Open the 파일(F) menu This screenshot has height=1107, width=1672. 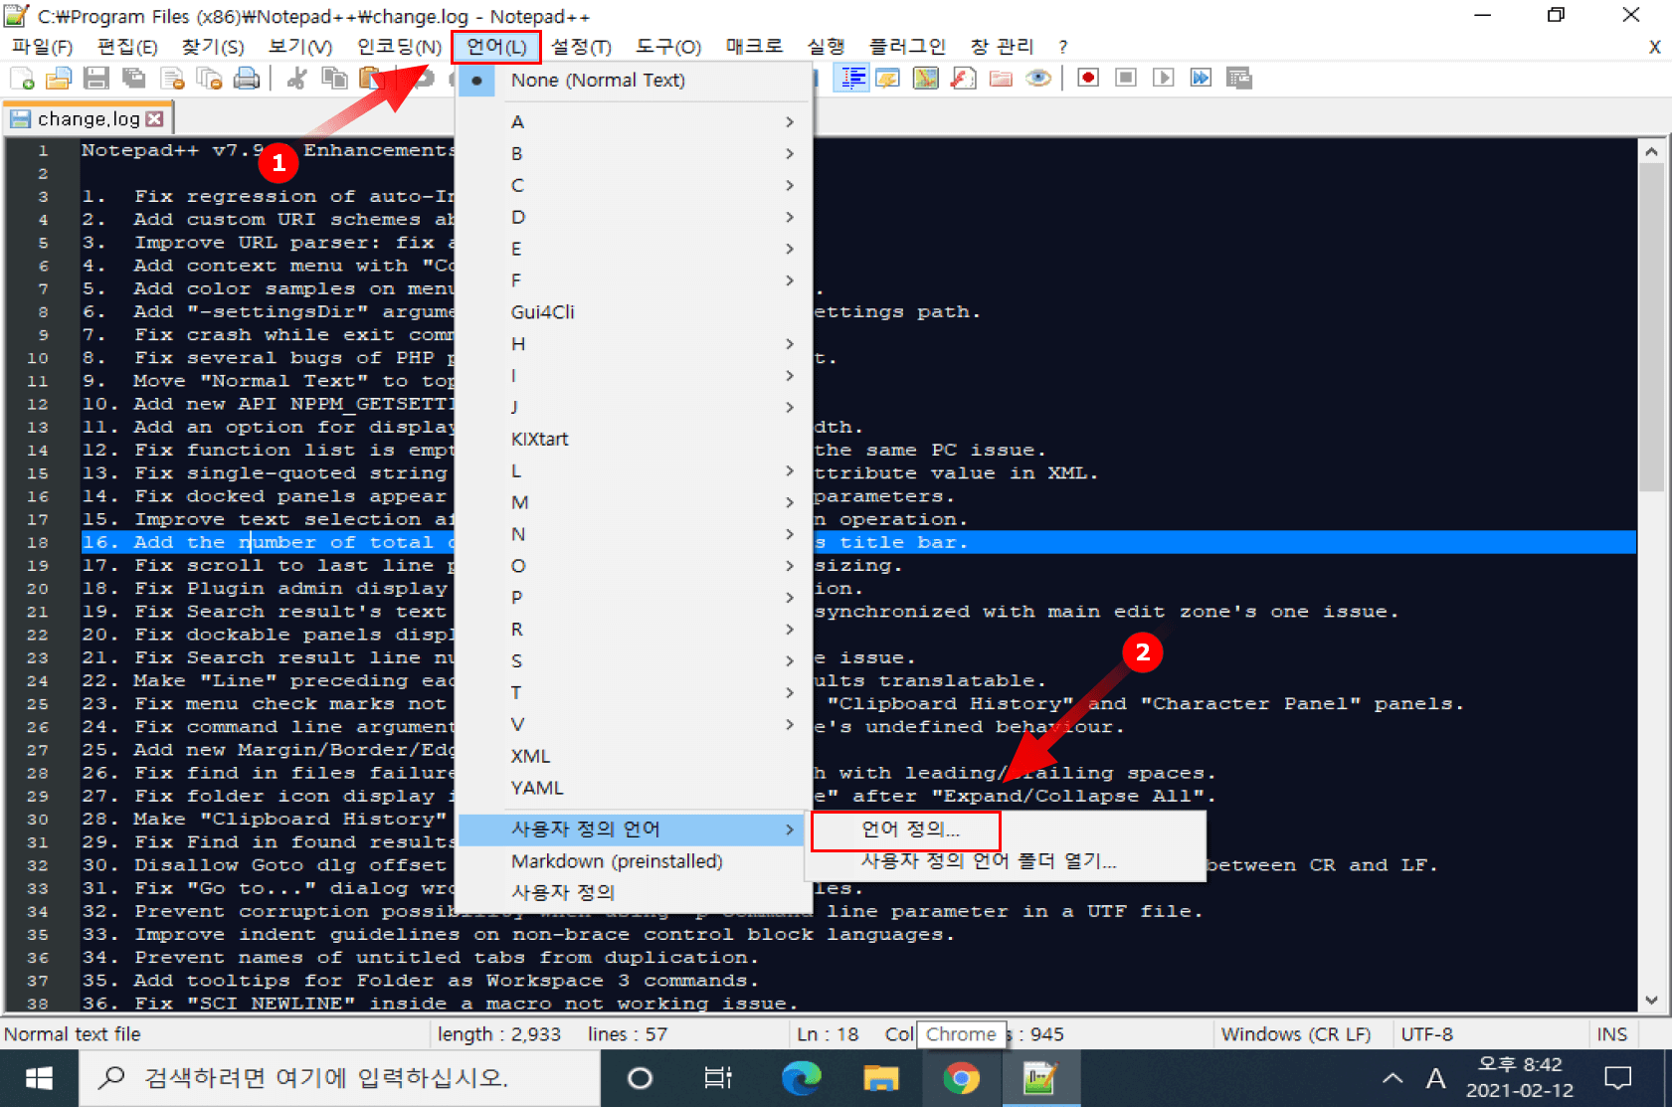[x=42, y=47]
